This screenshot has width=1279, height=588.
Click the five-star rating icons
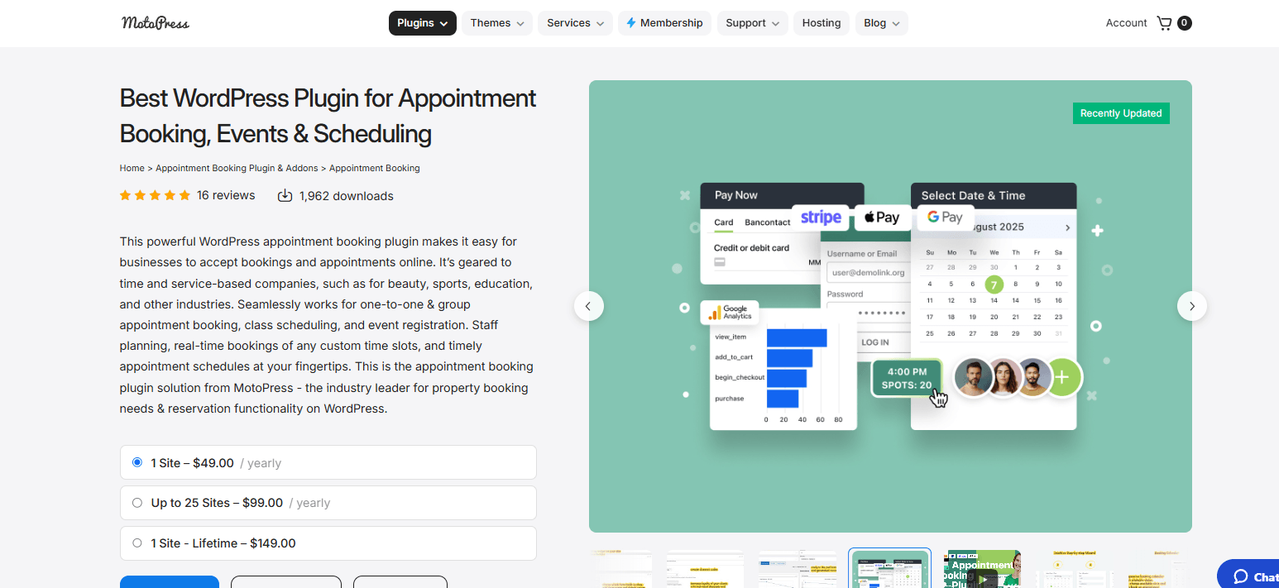pos(155,196)
